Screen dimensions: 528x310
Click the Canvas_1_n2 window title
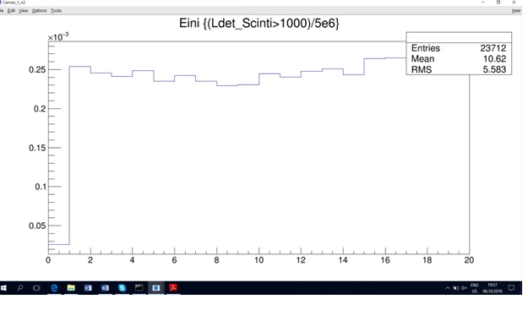[14, 3]
